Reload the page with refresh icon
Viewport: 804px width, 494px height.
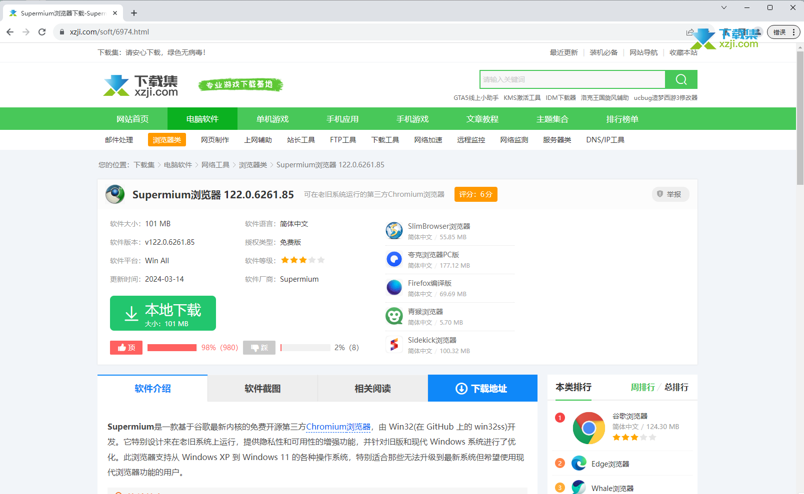click(x=42, y=32)
